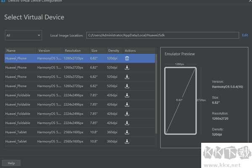Download the second Huawei_Foldable device image
The image size is (252, 168).
[x=127, y=105]
